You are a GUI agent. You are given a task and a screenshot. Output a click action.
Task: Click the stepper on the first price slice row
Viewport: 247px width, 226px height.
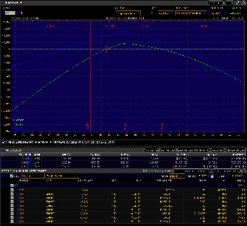click(30, 159)
